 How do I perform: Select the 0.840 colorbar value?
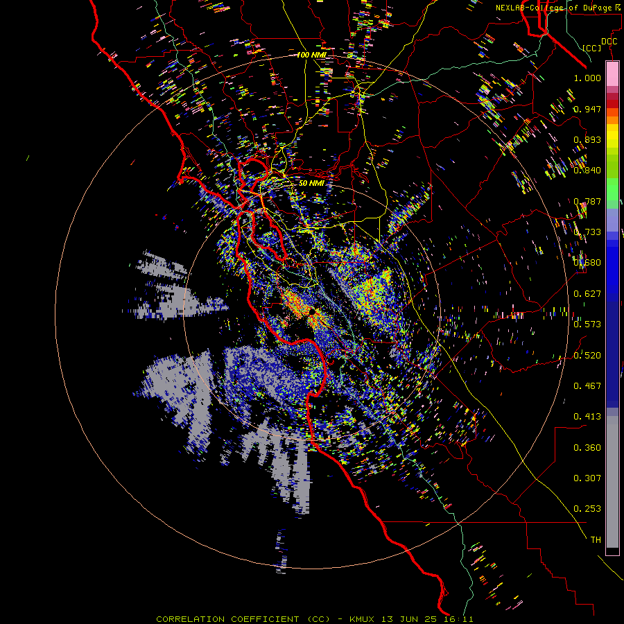click(587, 171)
